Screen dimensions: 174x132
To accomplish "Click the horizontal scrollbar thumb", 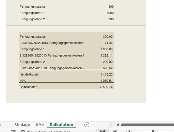I will click(x=147, y=125).
